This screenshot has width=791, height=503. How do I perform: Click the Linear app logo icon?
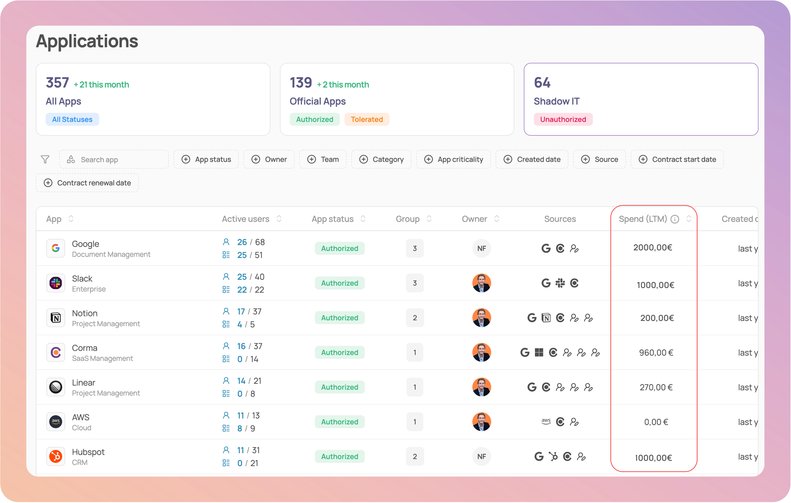pos(56,387)
